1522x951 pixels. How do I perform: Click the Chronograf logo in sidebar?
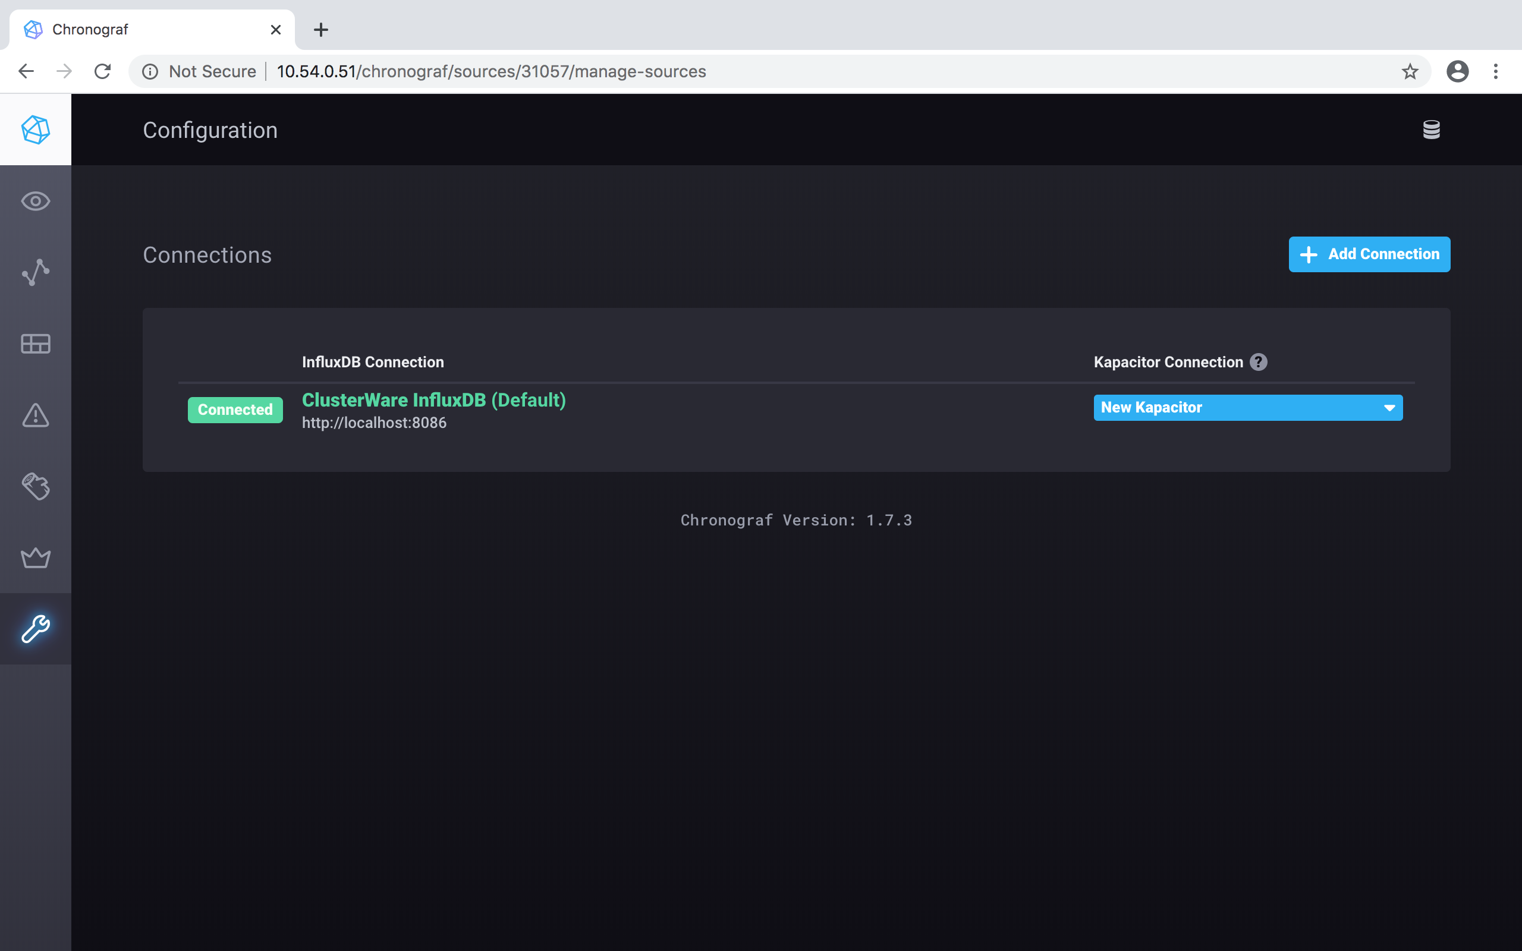[x=35, y=130]
